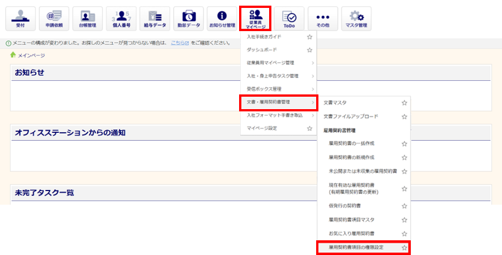
Task: Open 雇用契約書項目の権限設定 menu entry
Action: (356, 248)
